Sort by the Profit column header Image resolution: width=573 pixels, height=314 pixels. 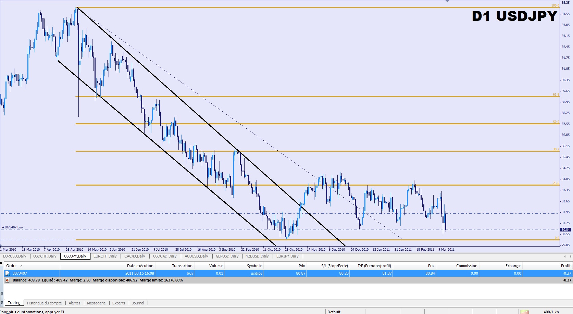click(x=565, y=266)
